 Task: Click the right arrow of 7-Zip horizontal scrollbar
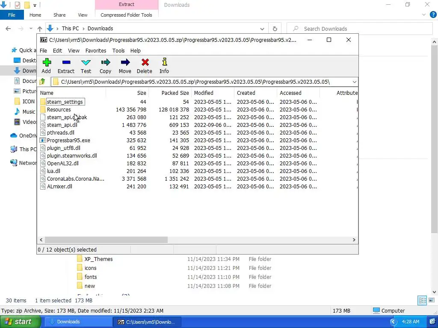[x=354, y=240]
